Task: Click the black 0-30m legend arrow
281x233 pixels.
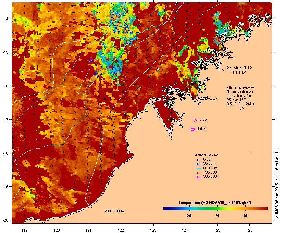Action: click(199, 160)
